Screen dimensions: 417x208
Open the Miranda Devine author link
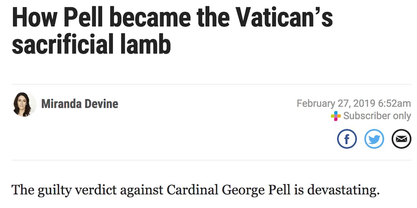79,104
